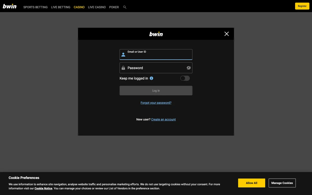Click the Log in button

(x=156, y=90)
